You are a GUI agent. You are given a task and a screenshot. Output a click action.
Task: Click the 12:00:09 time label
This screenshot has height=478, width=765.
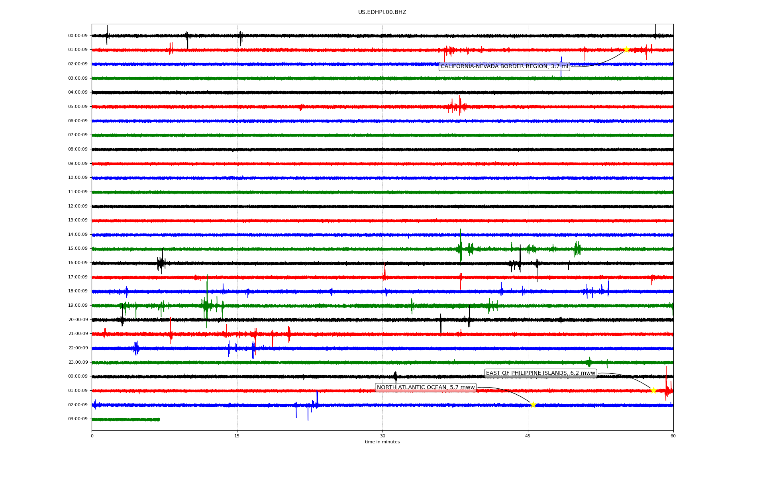click(x=78, y=206)
